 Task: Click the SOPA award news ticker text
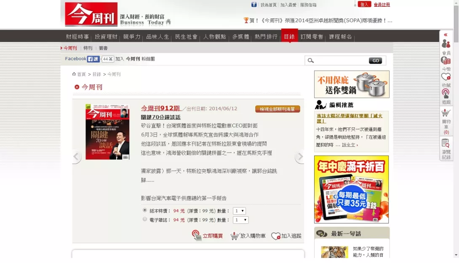point(320,21)
